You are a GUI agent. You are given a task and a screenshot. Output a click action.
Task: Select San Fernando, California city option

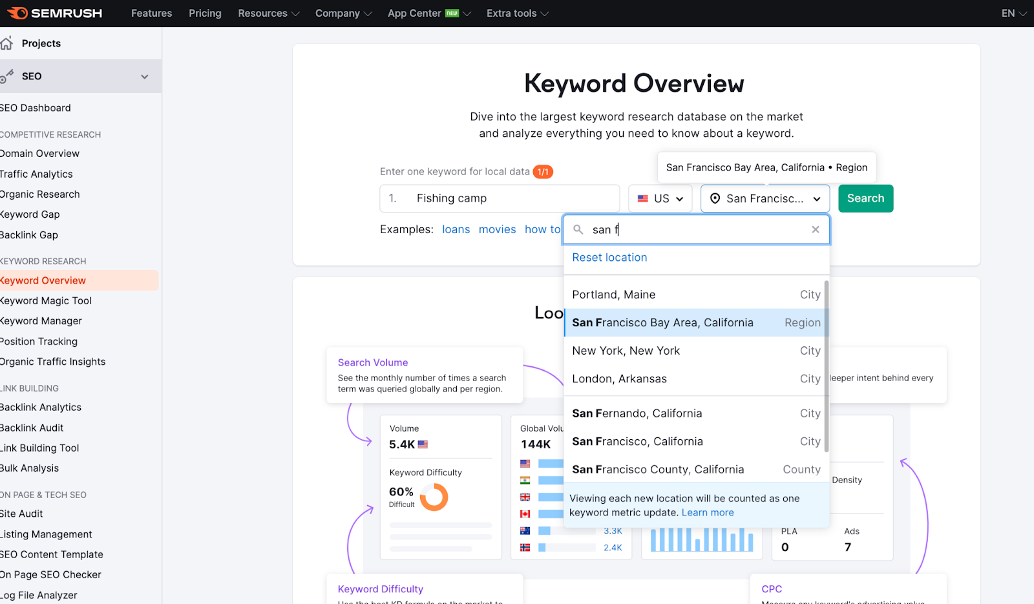(x=696, y=413)
